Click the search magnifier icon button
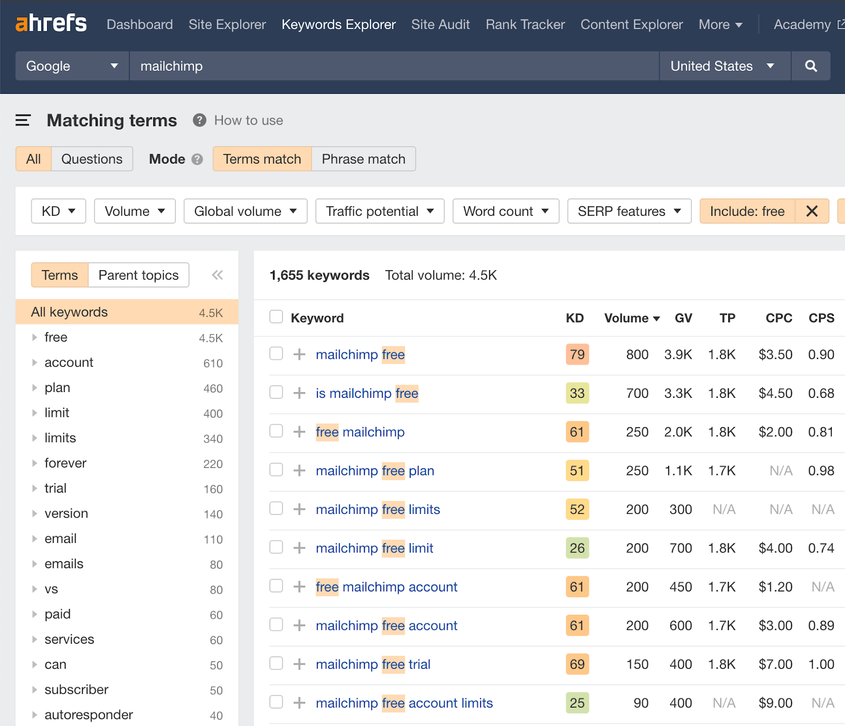This screenshot has height=726, width=845. coord(811,66)
